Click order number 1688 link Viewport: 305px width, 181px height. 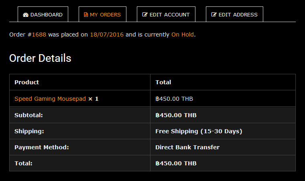[x=39, y=35]
